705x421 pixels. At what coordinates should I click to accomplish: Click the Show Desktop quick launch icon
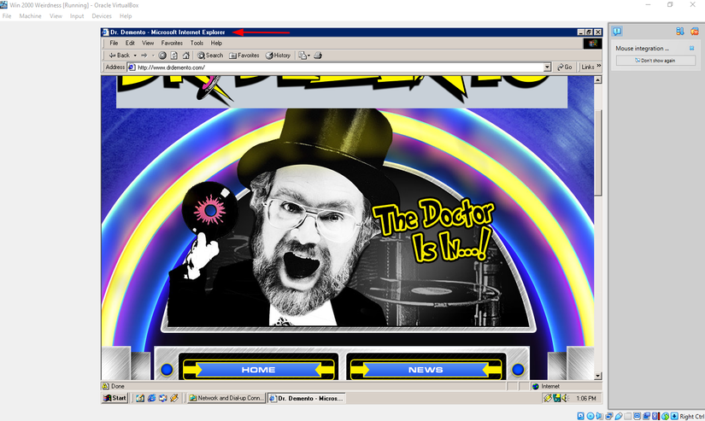pos(140,398)
